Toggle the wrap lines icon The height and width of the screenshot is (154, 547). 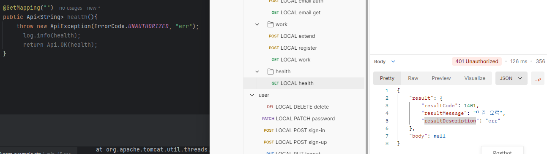tap(538, 78)
